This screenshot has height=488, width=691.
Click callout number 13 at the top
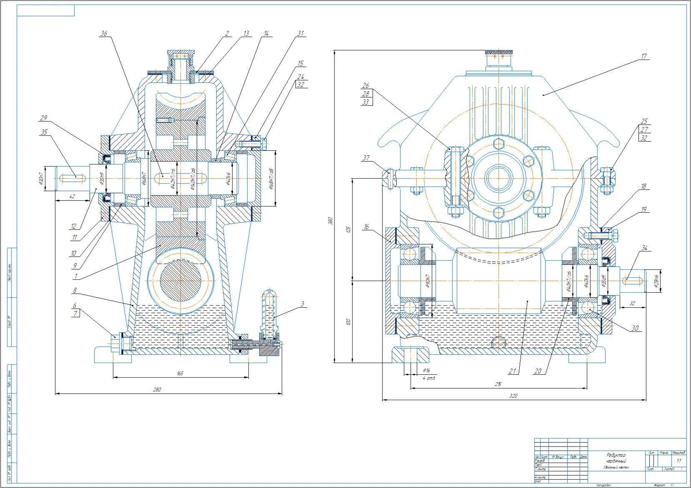(246, 33)
